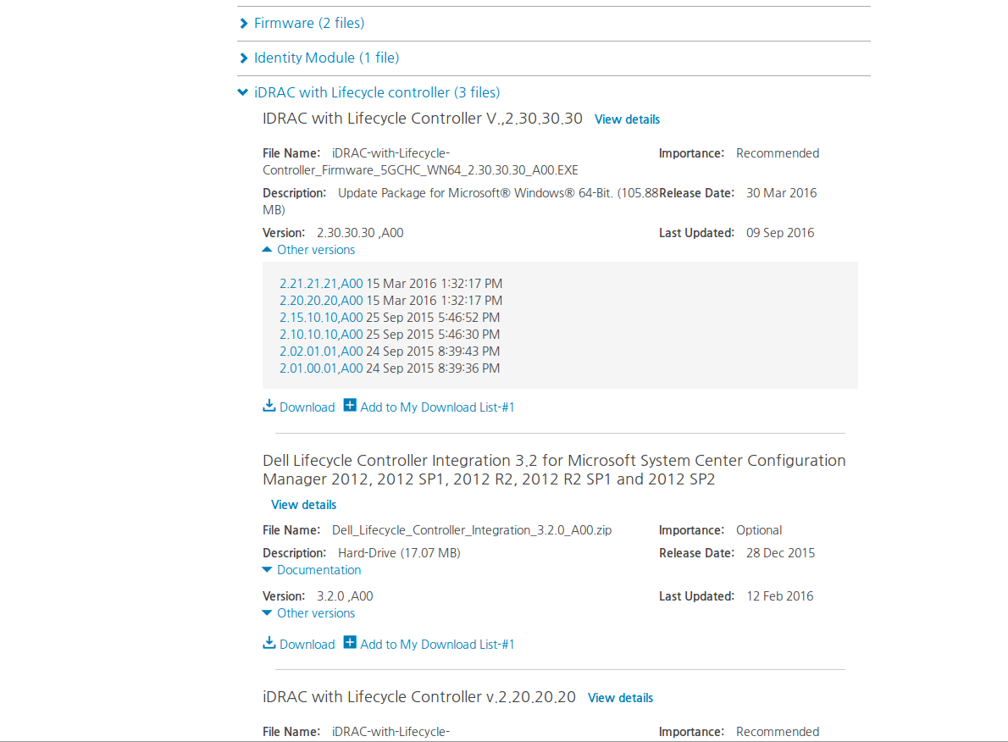The width and height of the screenshot is (1008, 742).
Task: Click Add to My Download List-#1 for iDRAC 2.30.30.30
Action: 437,407
